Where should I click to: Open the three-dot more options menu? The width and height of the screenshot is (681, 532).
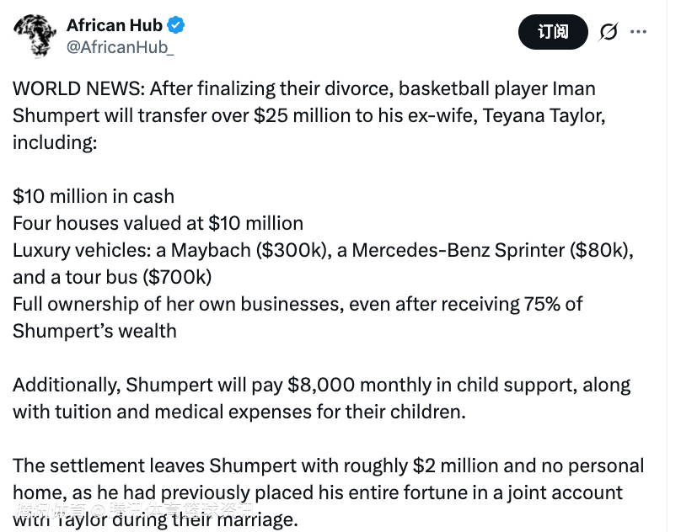point(639,32)
